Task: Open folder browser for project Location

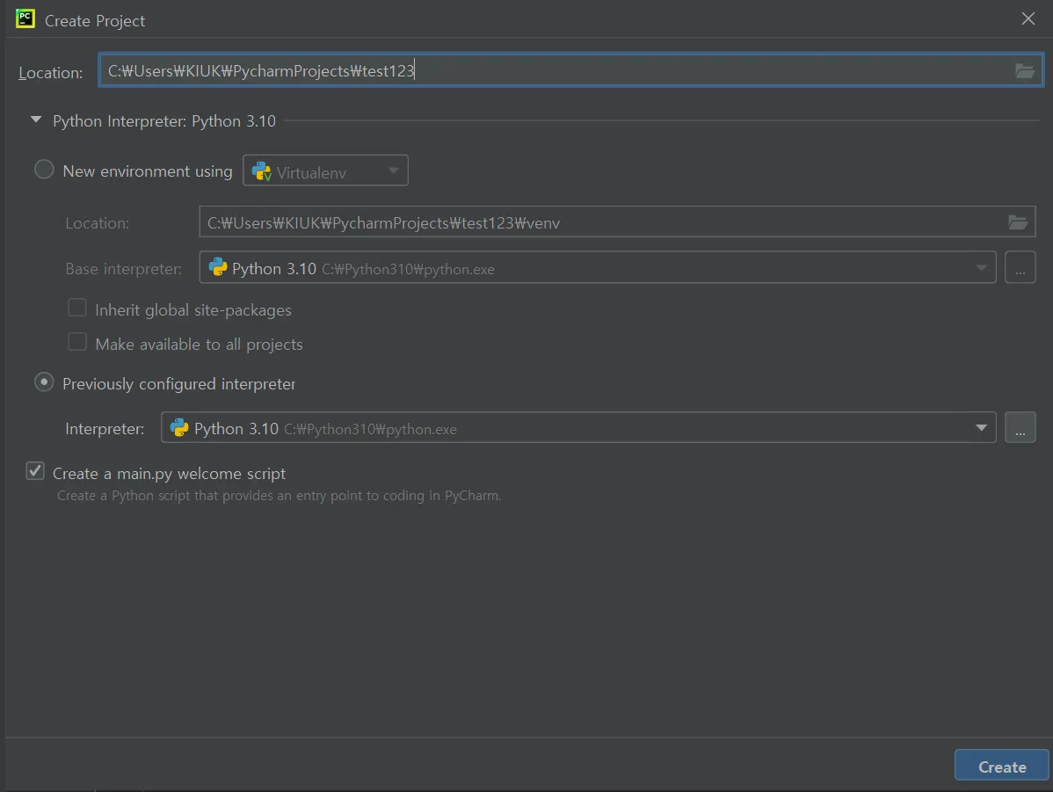Action: (1024, 70)
